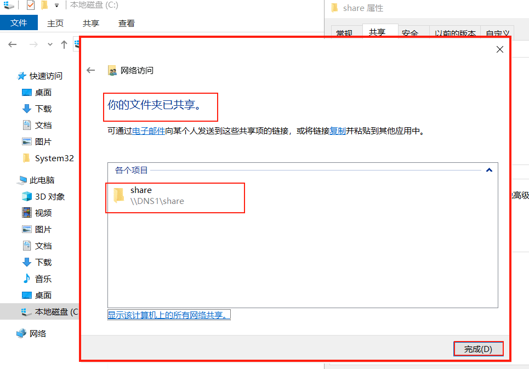529x369 pixels.
Task: Open 下载 under 快速访问
Action: [x=43, y=109]
